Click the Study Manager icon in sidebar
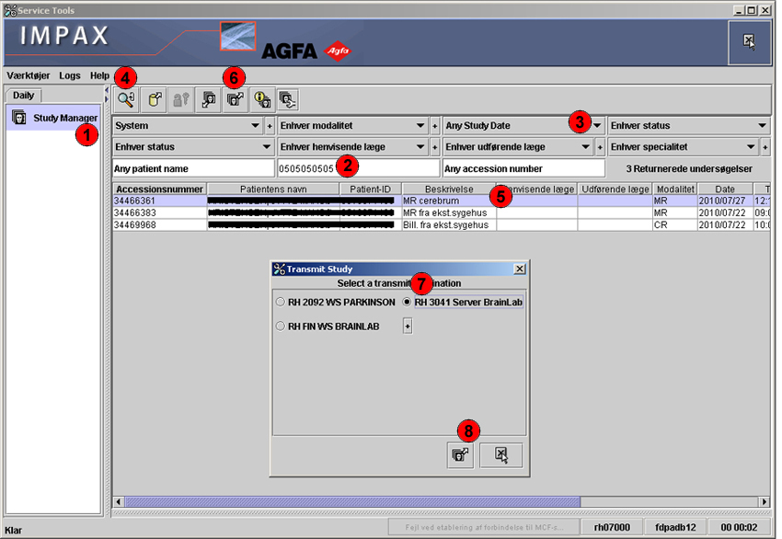The height and width of the screenshot is (539, 782). coord(18,118)
